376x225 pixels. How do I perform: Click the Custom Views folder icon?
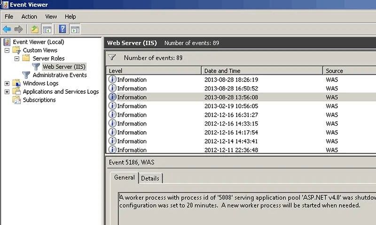(17, 50)
